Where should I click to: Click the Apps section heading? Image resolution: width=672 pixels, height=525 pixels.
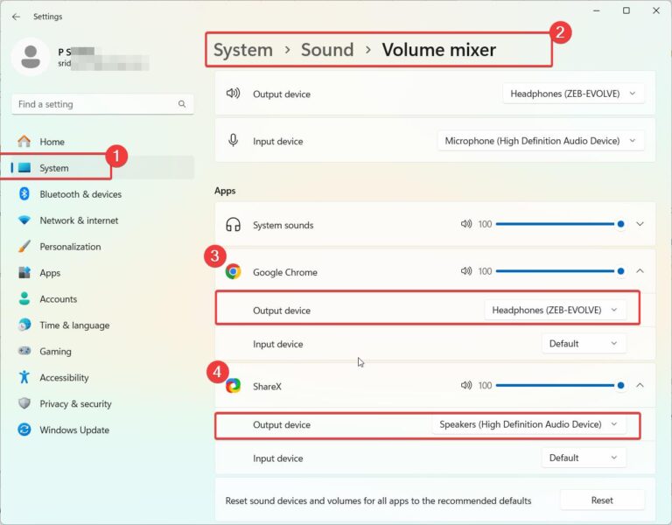tap(225, 191)
